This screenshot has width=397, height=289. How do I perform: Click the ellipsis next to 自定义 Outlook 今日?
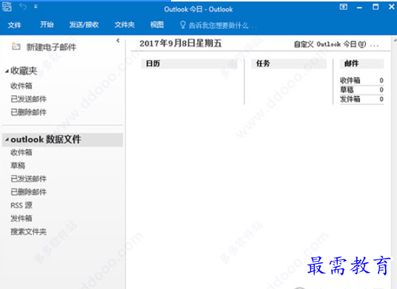(x=374, y=46)
